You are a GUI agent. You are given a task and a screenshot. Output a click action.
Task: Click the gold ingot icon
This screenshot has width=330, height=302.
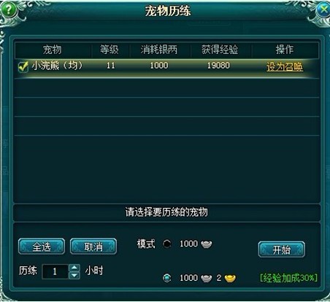230,278
